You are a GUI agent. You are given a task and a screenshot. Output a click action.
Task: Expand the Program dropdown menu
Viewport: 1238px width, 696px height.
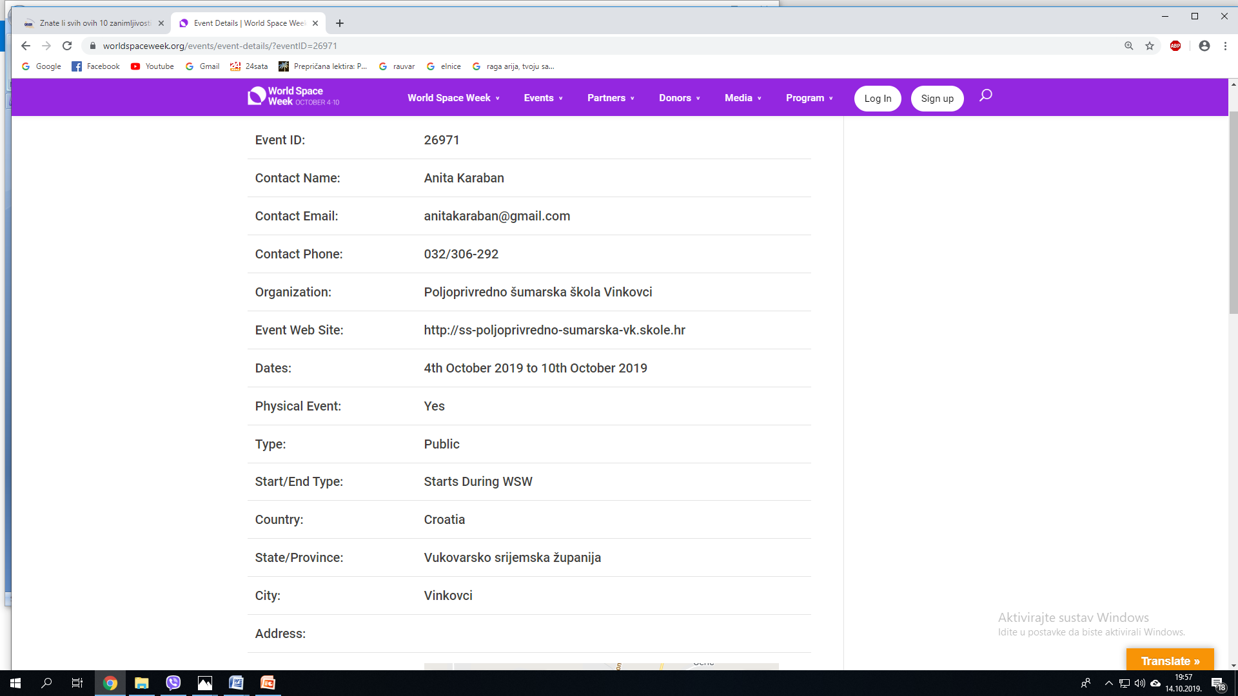tap(809, 98)
